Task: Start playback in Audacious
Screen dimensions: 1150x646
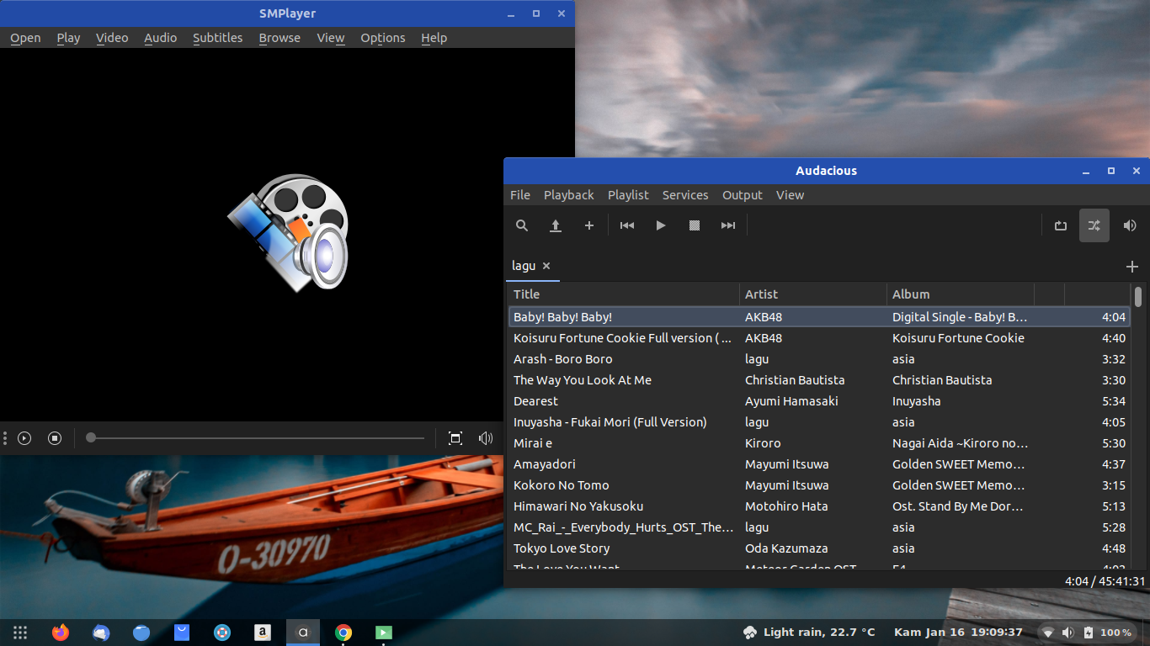Action: 661,225
